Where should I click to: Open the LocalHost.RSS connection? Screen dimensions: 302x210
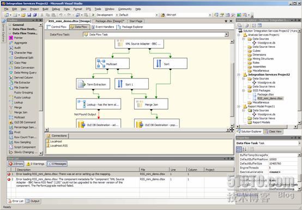(x=57, y=146)
